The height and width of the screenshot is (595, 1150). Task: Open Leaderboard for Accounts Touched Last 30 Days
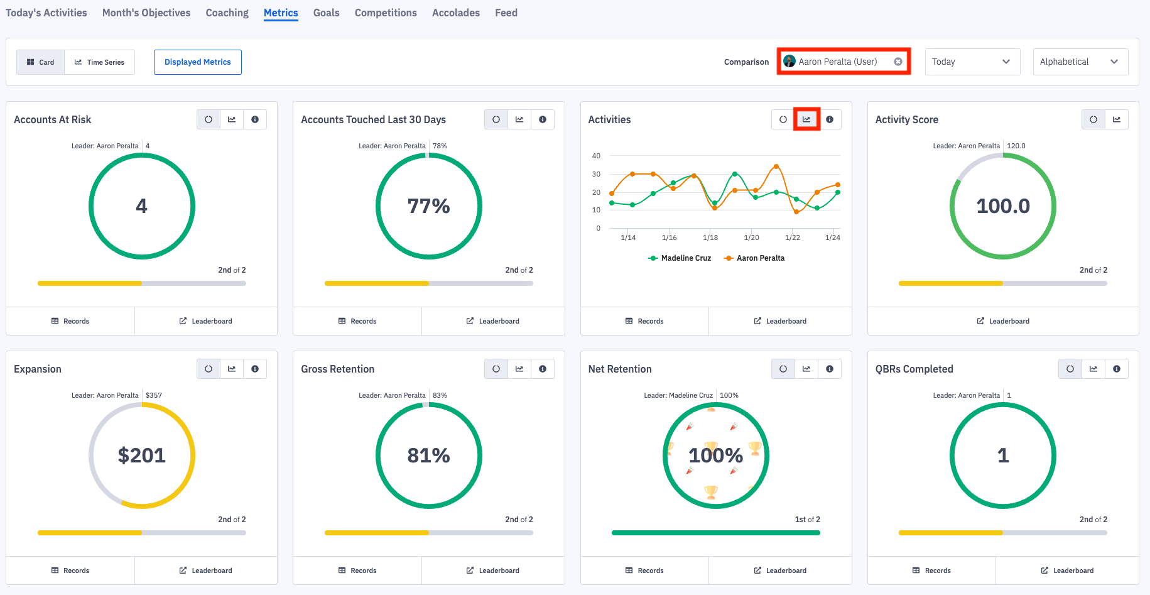coord(493,321)
